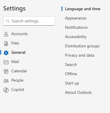Click the Mail envelope icon
Image resolution: width=110 pixels, height=113 pixels.
click(x=6, y=62)
